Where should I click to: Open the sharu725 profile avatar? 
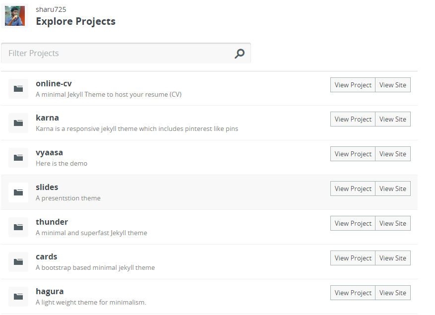(15, 16)
